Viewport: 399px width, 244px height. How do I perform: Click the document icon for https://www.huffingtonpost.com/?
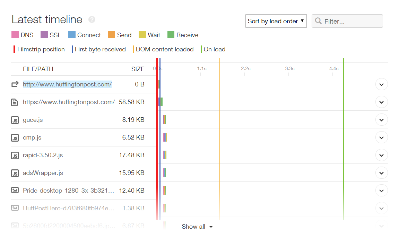coord(15,102)
